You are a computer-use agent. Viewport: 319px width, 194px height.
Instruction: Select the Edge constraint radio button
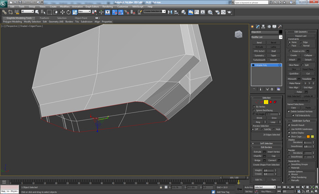[x=301, y=42]
